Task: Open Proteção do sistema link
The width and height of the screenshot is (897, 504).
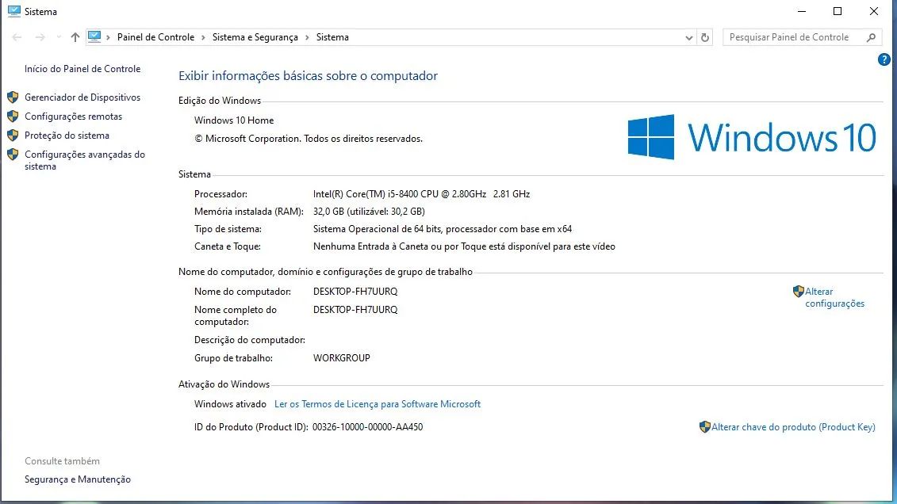Action: click(67, 136)
